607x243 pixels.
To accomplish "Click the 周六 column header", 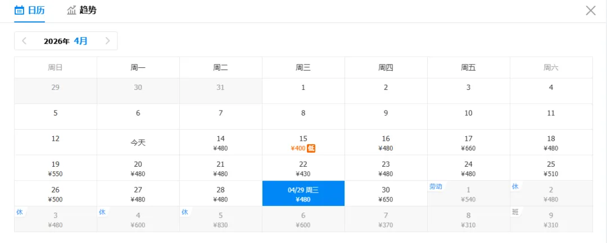I will tap(551, 67).
